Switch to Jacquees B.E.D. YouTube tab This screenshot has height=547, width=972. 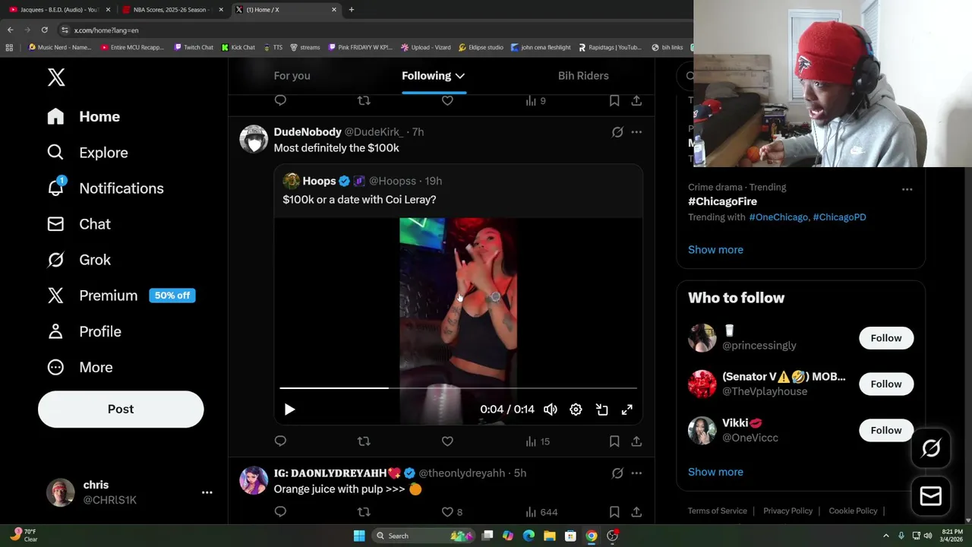[59, 10]
